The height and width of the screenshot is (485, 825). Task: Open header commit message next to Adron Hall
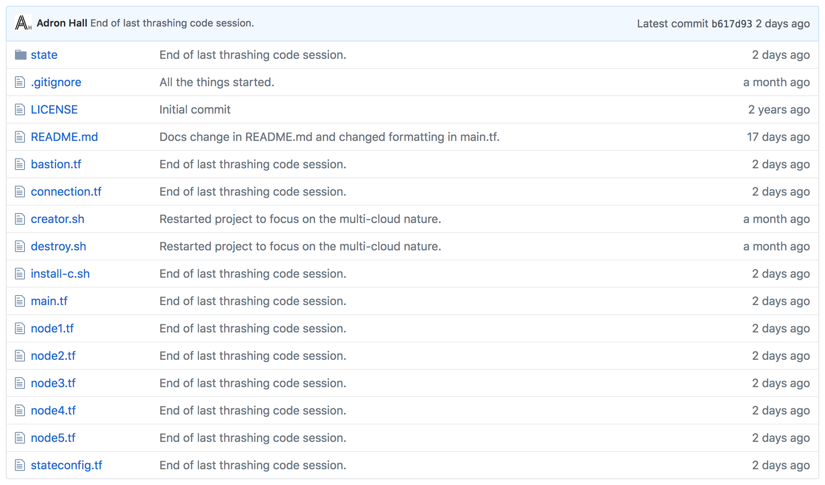[172, 23]
